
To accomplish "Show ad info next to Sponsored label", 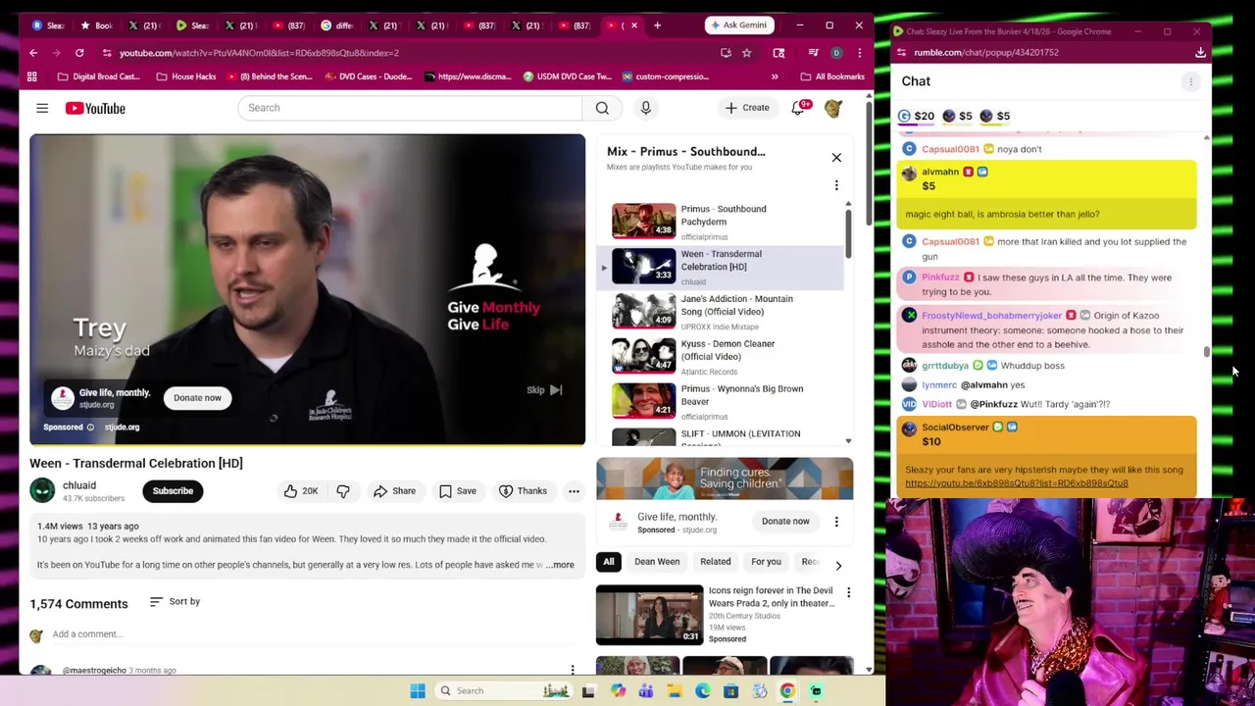I will 90,428.
